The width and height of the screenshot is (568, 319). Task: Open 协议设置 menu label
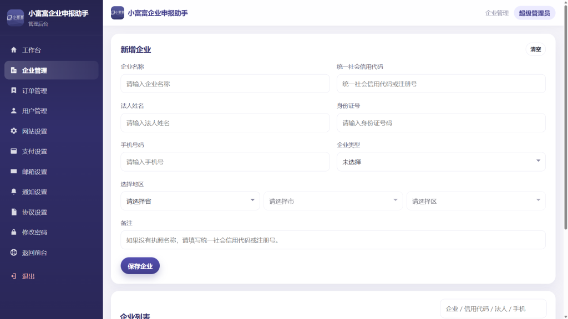[x=34, y=212]
